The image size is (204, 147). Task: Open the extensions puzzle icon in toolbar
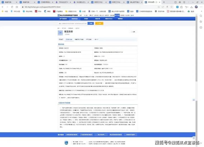pos(181,7)
